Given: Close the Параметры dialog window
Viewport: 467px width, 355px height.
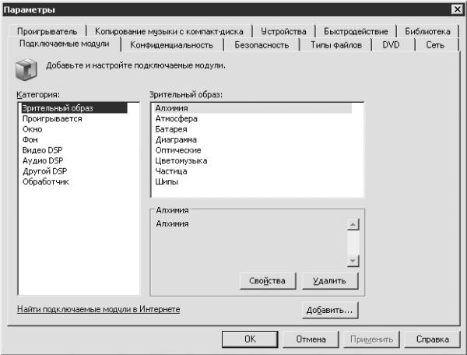Looking at the screenshot, I should (455, 8).
